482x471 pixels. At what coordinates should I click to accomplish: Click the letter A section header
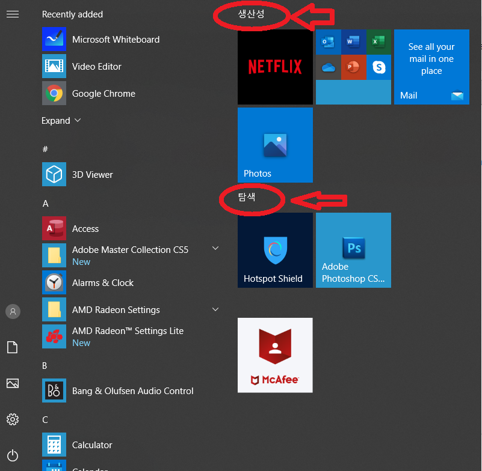tap(46, 204)
